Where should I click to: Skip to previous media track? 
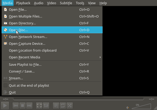click(x=16, y=106)
